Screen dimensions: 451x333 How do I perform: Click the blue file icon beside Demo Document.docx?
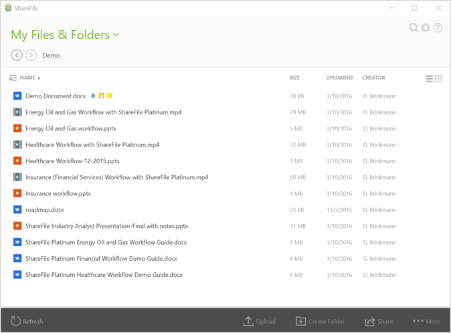93,96
